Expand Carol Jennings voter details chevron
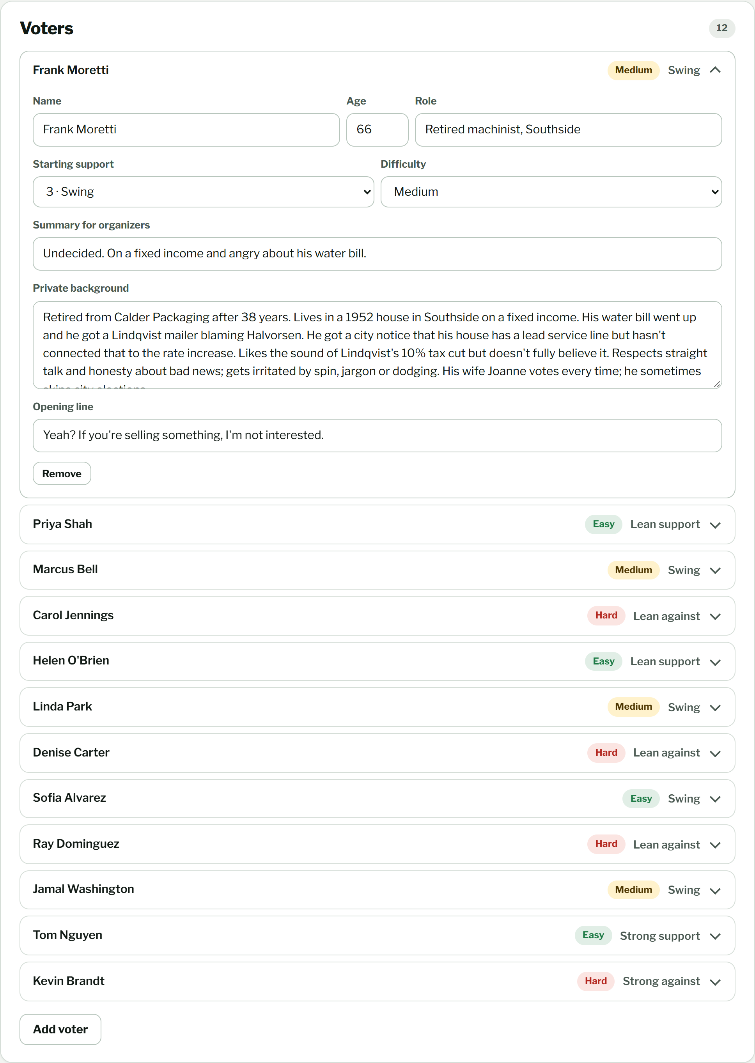The image size is (755, 1063). click(715, 617)
